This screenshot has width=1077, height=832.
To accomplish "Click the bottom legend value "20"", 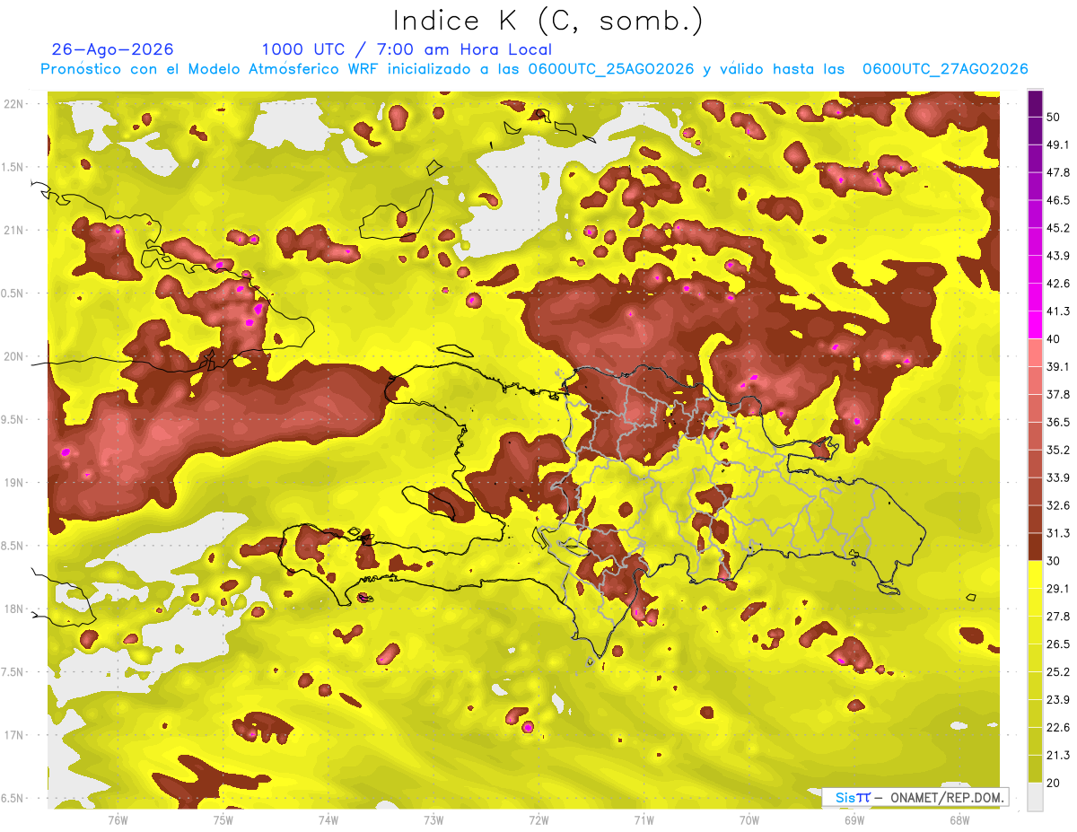I will (1055, 783).
